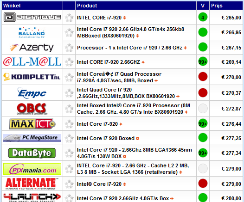Viewport: 244px width, 202px height.
Task: Open the @LL-M@LL shop logo
Action: point(32,61)
